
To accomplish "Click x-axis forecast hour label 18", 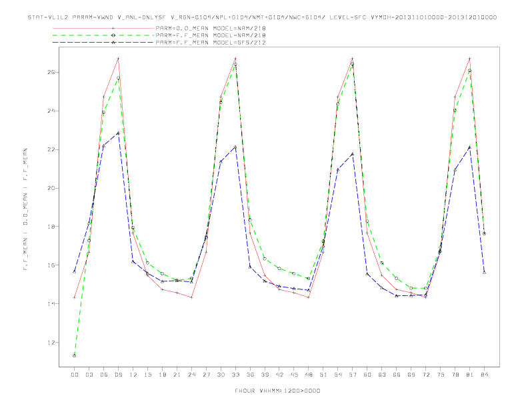I will (162, 375).
